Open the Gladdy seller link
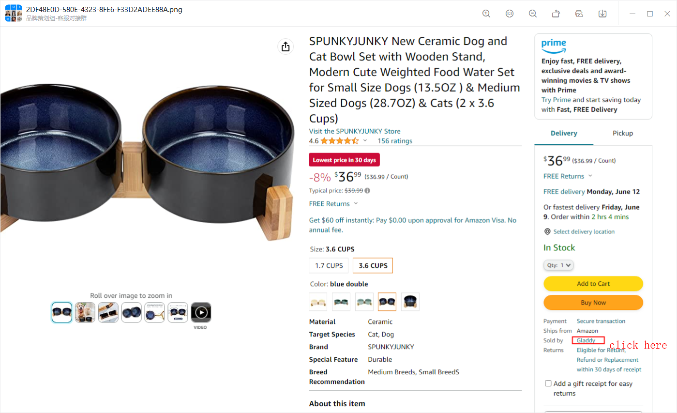This screenshot has width=677, height=413. click(x=586, y=340)
